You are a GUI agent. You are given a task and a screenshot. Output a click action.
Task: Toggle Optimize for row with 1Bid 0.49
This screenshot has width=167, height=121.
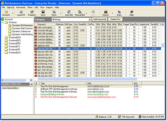coord(60,58)
